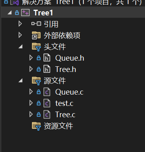Click the test.c source file icon
Viewport: 145px width, 152px height.
point(47,103)
